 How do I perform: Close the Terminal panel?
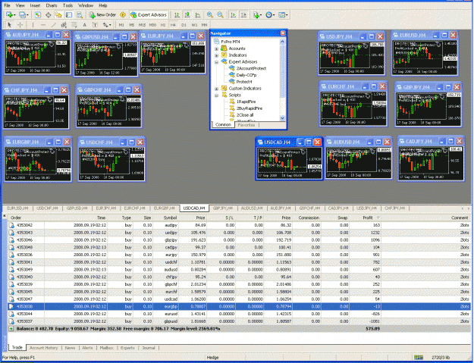[5, 216]
